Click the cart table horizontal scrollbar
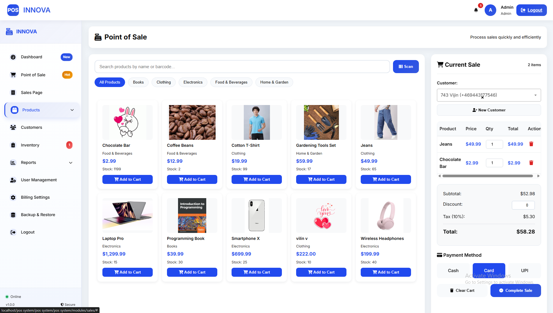 (x=488, y=176)
